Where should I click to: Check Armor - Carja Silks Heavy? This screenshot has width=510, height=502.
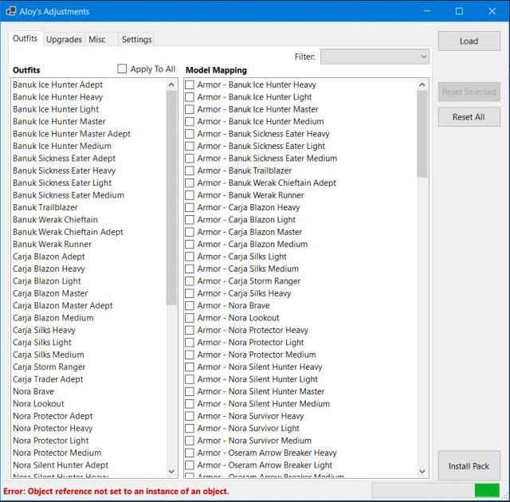[190, 293]
